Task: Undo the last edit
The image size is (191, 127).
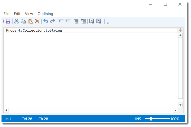Action: [x=46, y=21]
